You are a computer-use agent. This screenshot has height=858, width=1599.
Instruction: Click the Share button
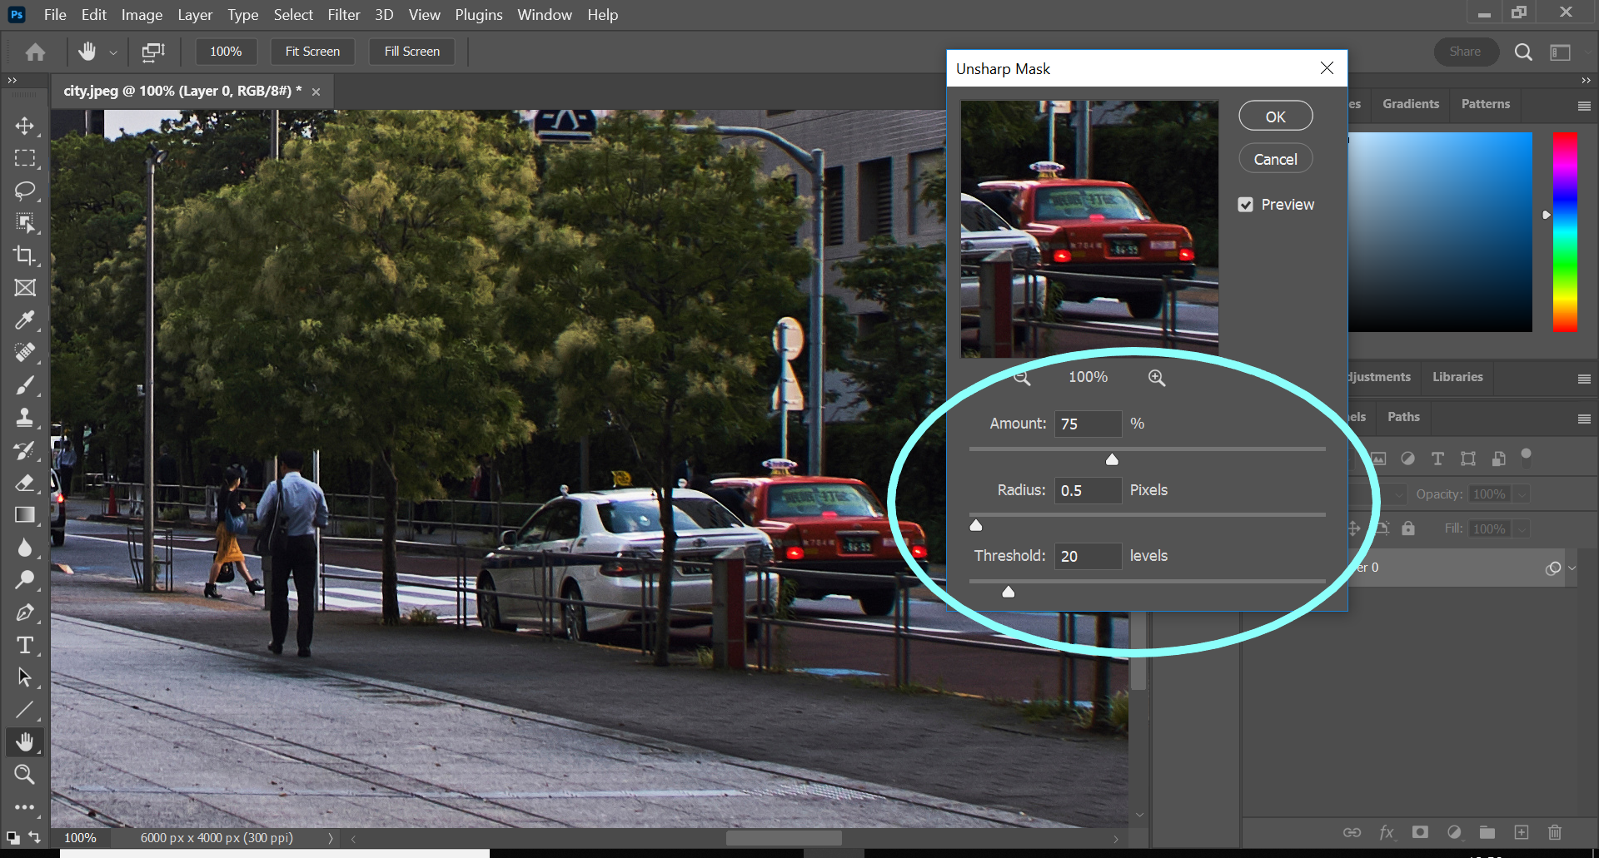(1465, 52)
